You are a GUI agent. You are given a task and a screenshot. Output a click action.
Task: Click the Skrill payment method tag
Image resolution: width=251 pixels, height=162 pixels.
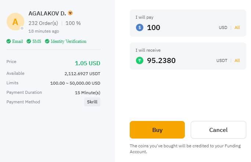pyautogui.click(x=92, y=102)
